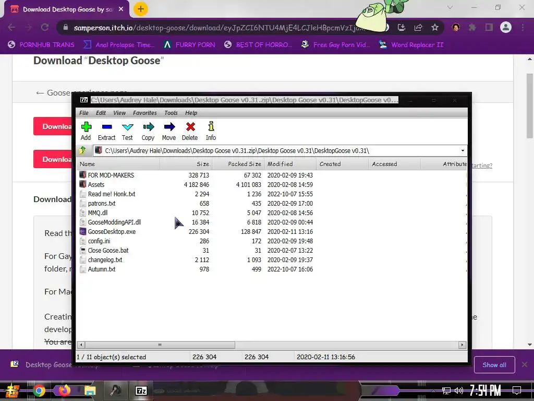534x401 pixels.
Task: Go up one folder level in 7-Zip
Action: 82,150
